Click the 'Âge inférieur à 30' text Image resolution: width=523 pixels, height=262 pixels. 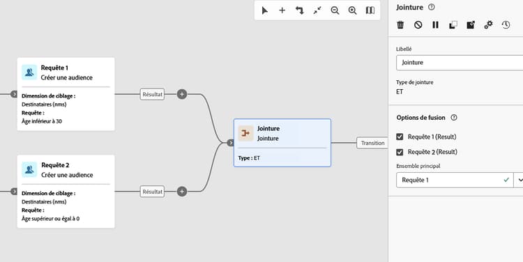[x=42, y=121]
